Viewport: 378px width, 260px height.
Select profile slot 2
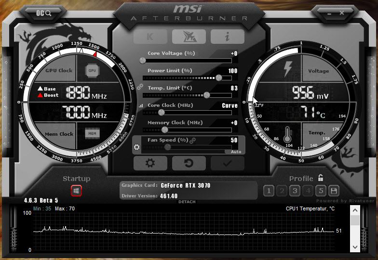(282, 191)
